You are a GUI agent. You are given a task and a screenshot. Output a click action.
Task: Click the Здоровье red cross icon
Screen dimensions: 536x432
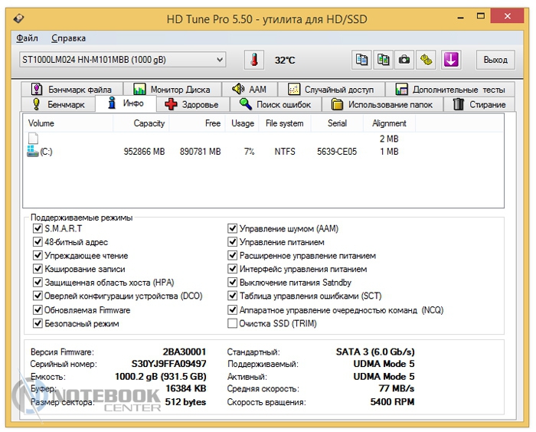pyautogui.click(x=171, y=104)
